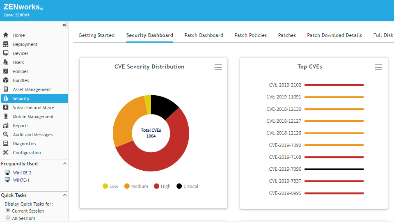Screen dimensions: 394x222
Task: Click the CVE-2019-7090 label
Action: coord(285,145)
